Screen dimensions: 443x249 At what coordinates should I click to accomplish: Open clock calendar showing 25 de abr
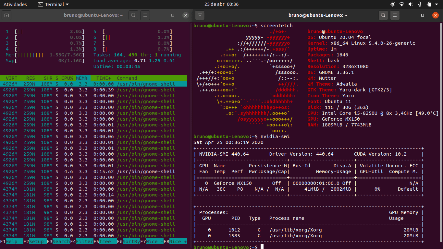tap(221, 5)
